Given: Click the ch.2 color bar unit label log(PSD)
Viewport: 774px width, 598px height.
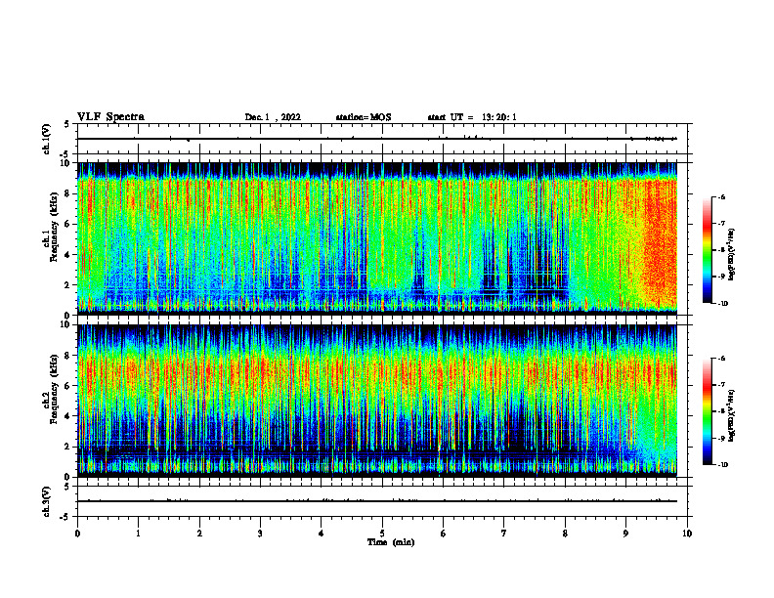Looking at the screenshot, I should coord(731,415).
